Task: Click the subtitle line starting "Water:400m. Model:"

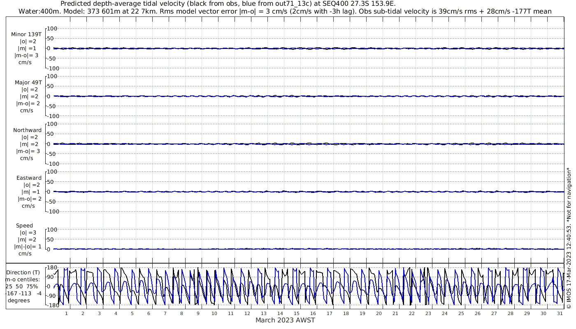Action: [x=285, y=11]
